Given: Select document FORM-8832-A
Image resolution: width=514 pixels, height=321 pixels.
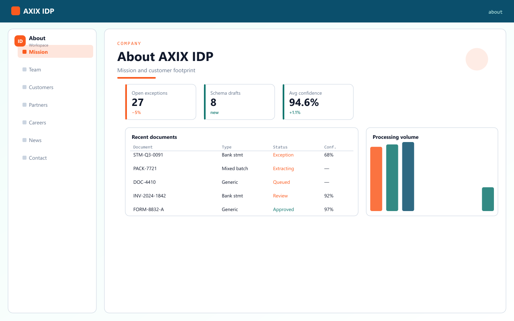Looking at the screenshot, I should click(149, 209).
